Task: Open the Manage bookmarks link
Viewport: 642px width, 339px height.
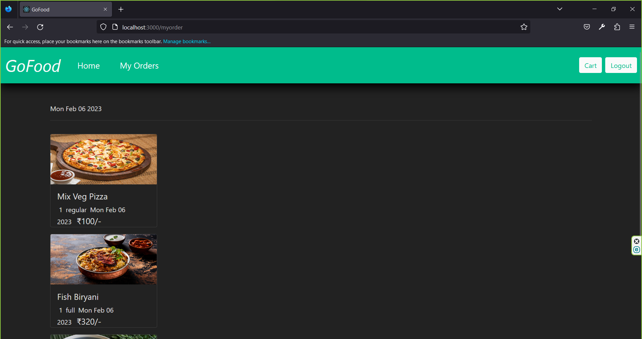Action: [187, 41]
